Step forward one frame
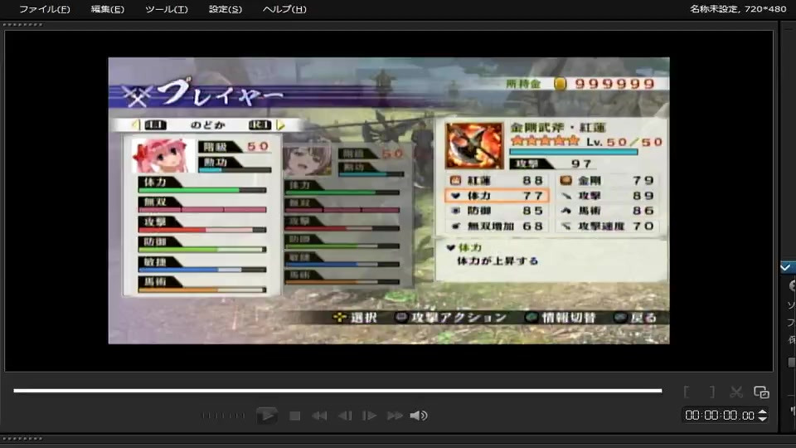The image size is (796, 448). coord(370,416)
